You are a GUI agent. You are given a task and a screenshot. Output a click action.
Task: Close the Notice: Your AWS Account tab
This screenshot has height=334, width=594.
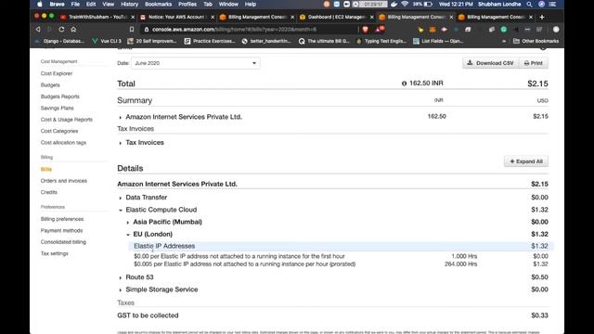click(213, 17)
